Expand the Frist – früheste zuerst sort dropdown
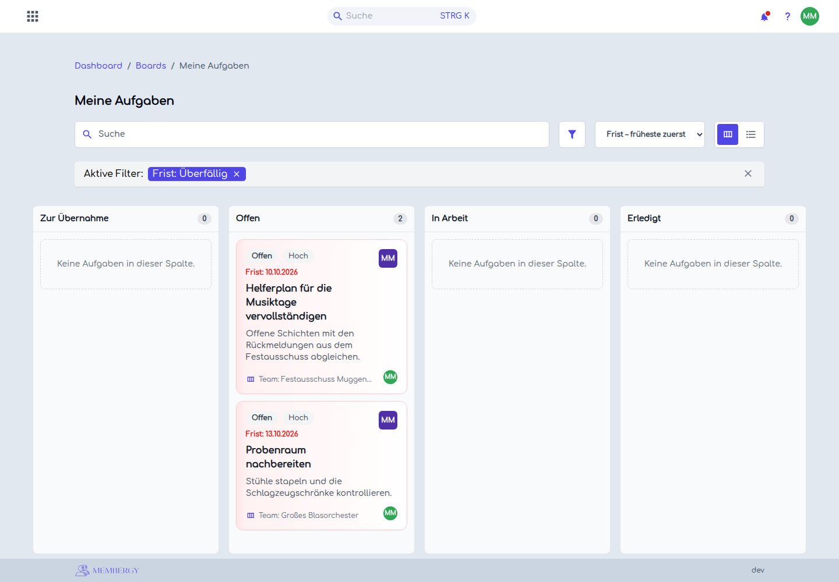This screenshot has width=839, height=582. (x=650, y=134)
